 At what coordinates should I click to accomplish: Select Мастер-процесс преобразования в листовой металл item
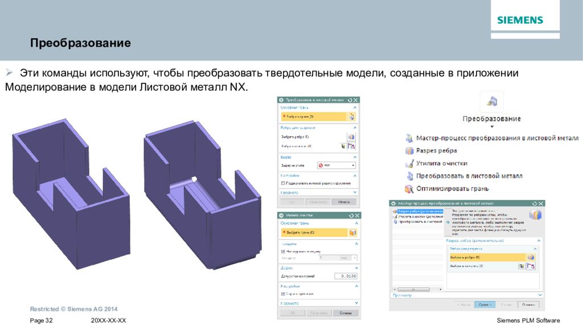point(497,138)
